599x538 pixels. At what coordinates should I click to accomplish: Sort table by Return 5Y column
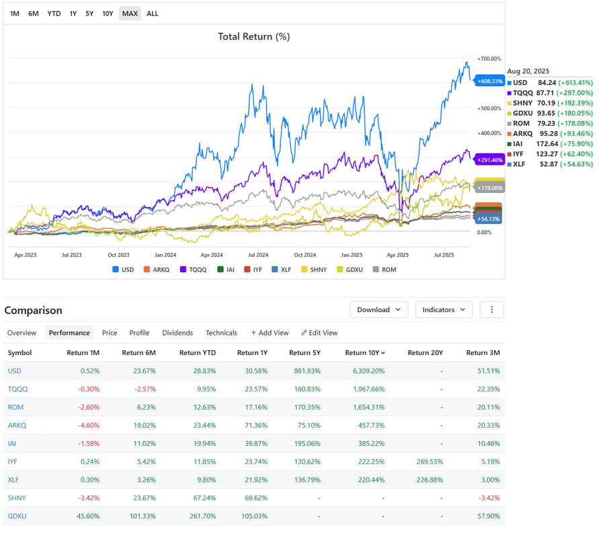pyautogui.click(x=305, y=353)
